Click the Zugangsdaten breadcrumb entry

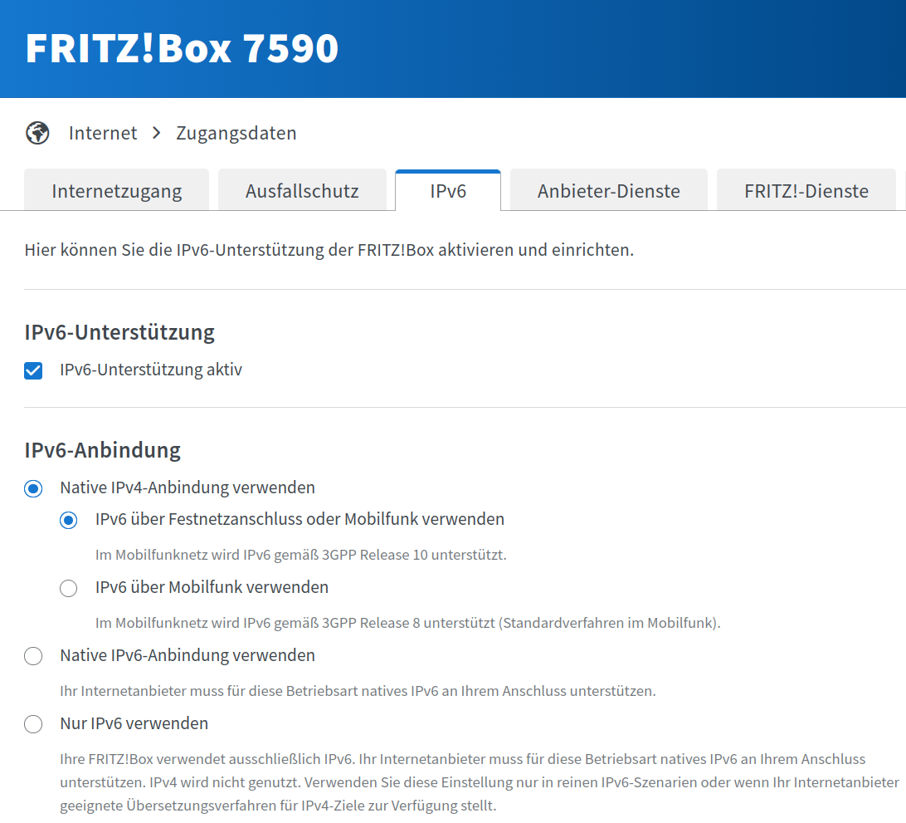236,133
